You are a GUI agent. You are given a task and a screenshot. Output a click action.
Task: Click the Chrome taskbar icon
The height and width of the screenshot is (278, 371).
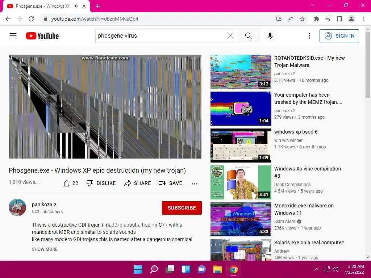point(234,269)
